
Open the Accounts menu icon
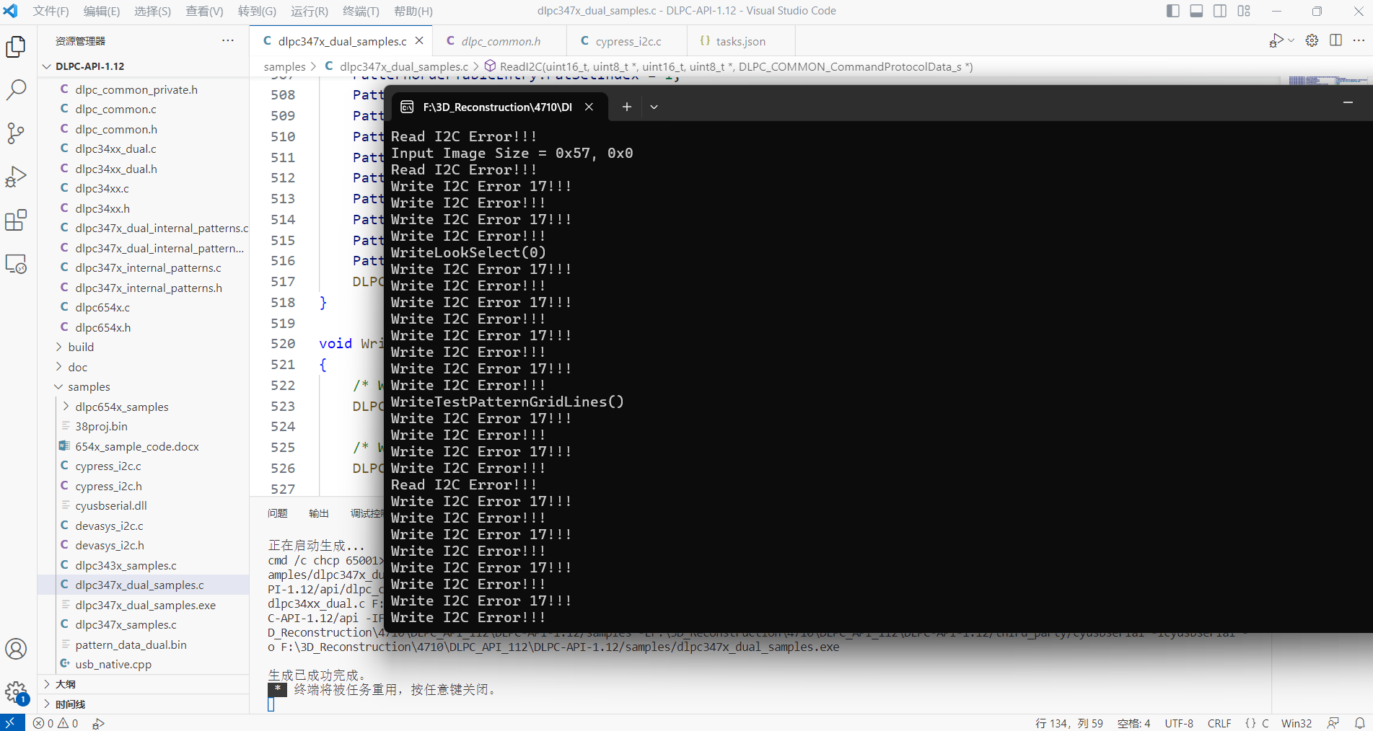[16, 649]
